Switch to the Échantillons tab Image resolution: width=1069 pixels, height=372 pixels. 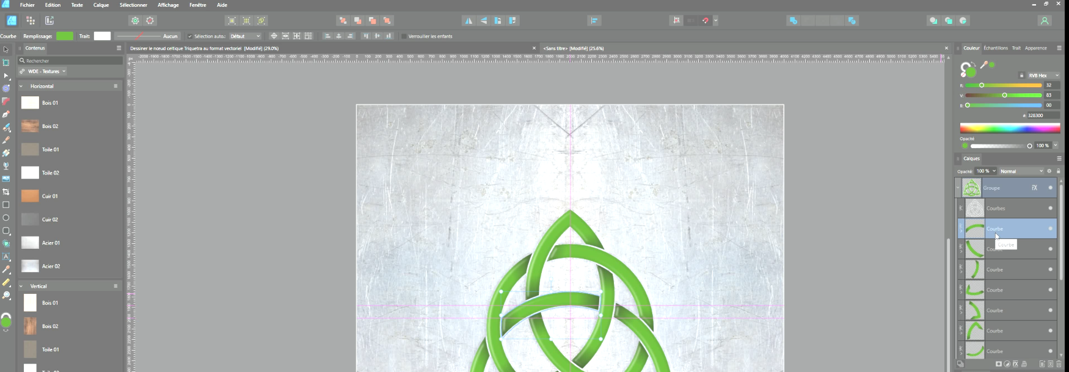[995, 48]
